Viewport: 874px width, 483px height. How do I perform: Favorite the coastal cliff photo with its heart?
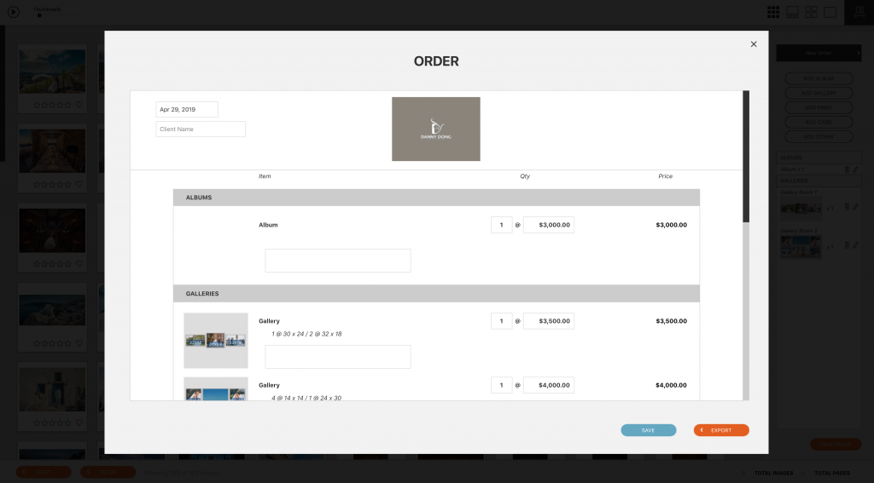(x=79, y=105)
